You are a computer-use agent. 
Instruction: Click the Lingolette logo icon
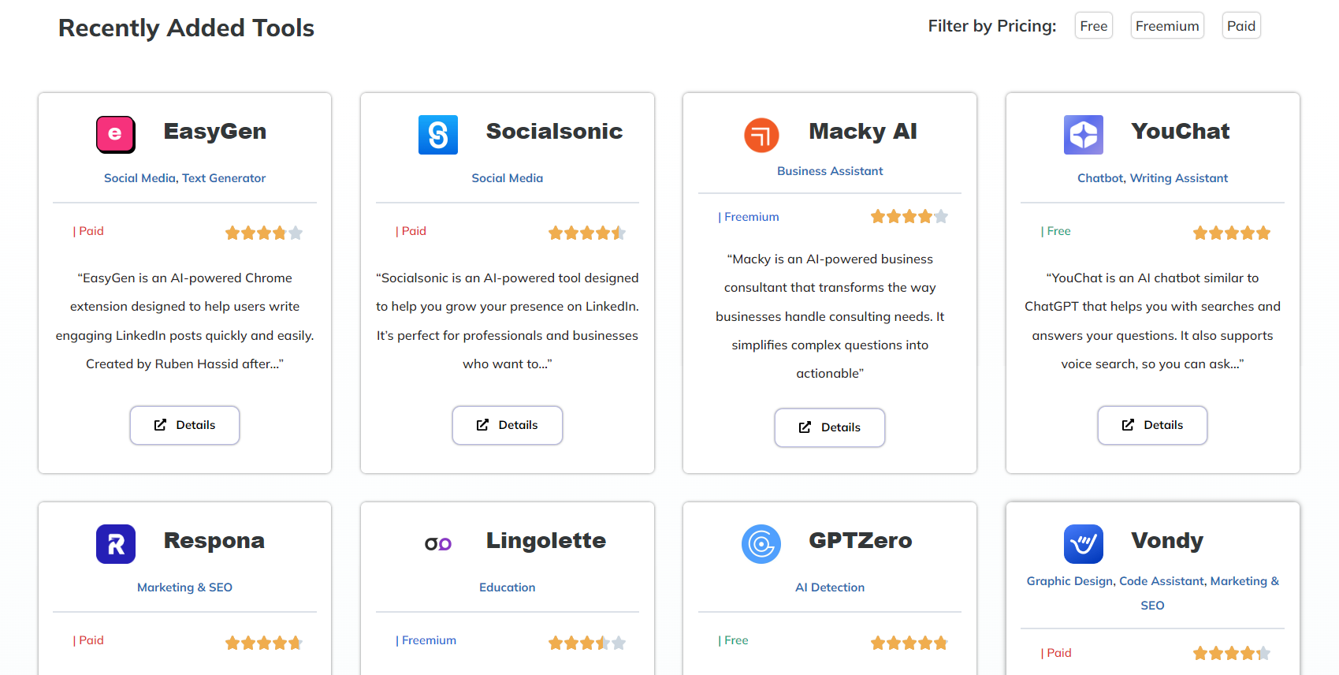point(438,543)
